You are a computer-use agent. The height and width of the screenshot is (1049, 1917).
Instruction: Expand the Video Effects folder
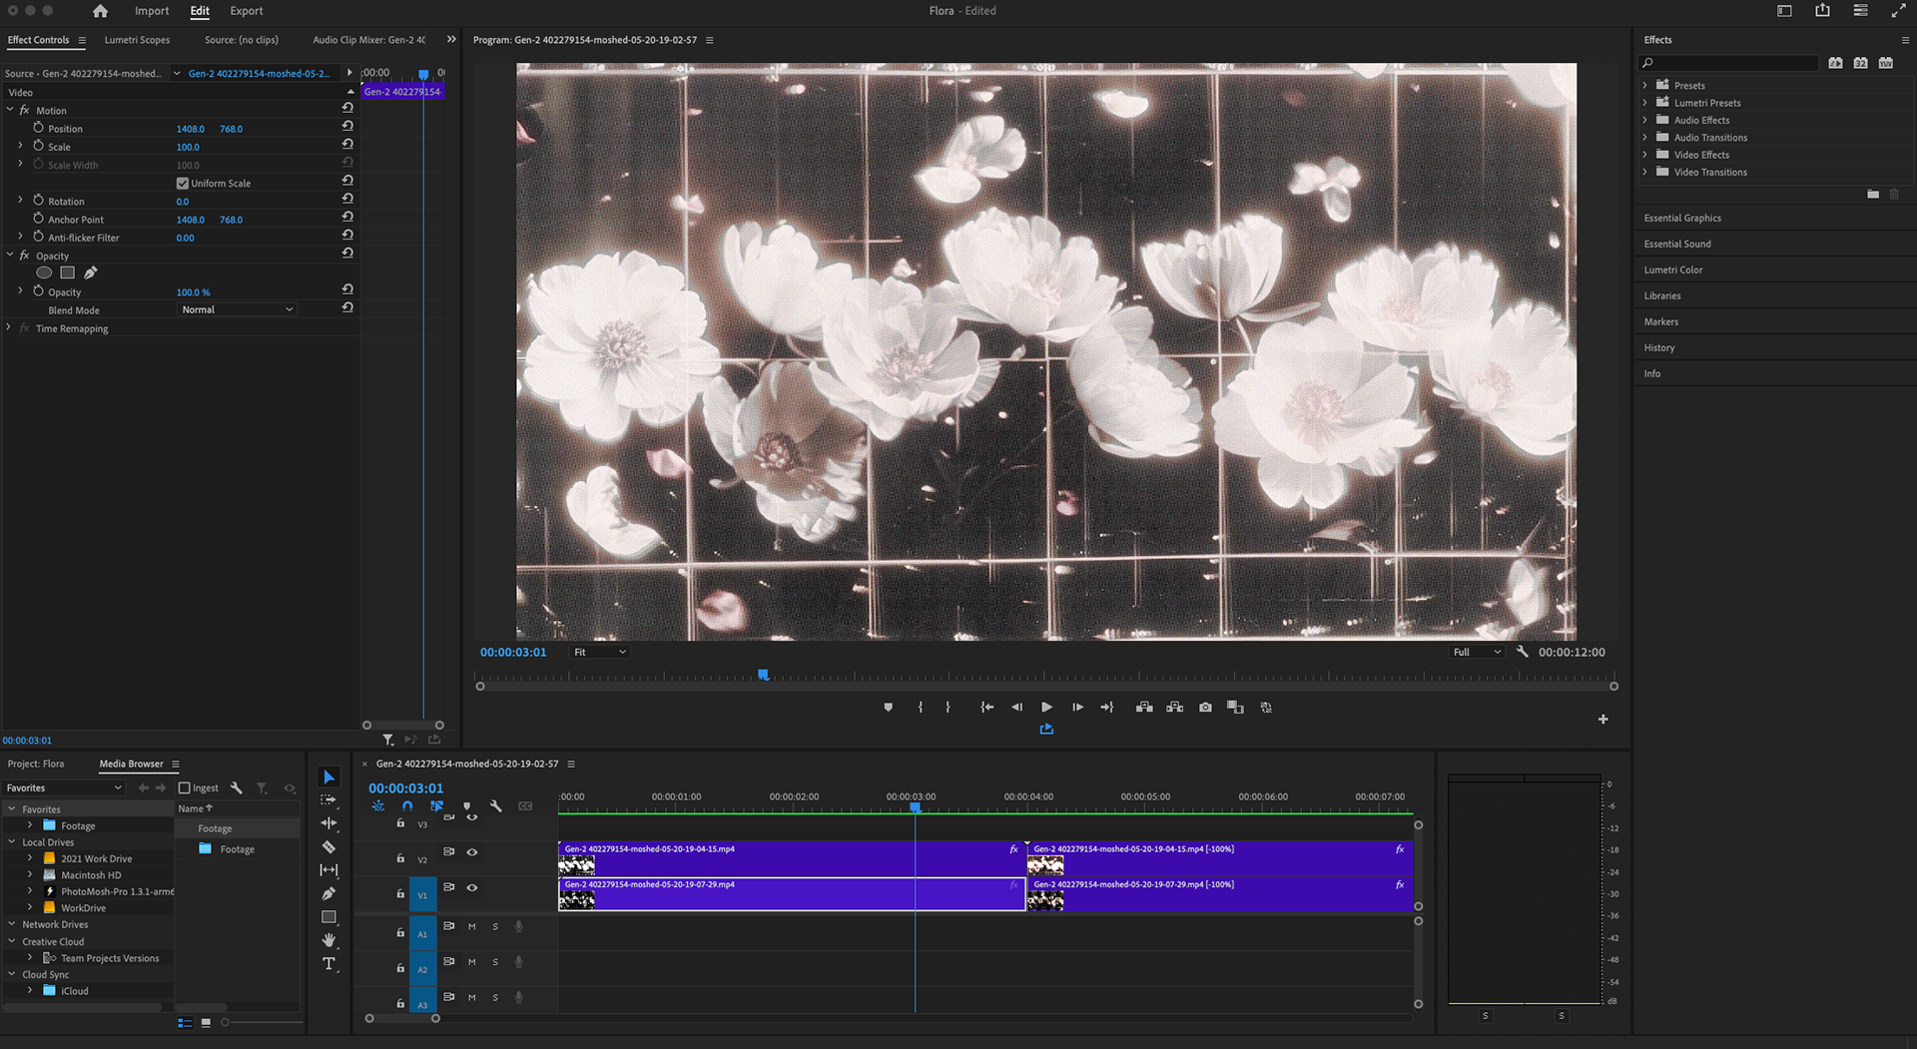click(1645, 155)
